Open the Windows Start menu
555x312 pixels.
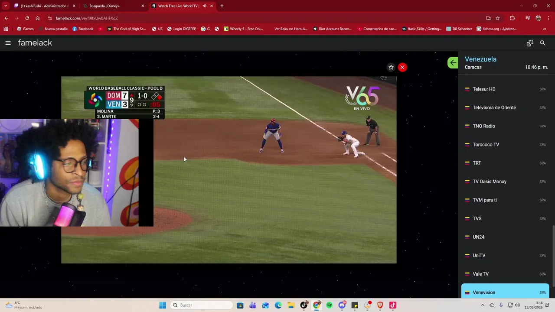[x=163, y=305]
